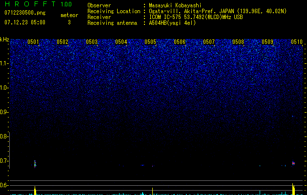The image size is (307, 195).
Task: Click the Ogata-vill. Akita-Pref. JAPAN location text
Action: point(218,11)
